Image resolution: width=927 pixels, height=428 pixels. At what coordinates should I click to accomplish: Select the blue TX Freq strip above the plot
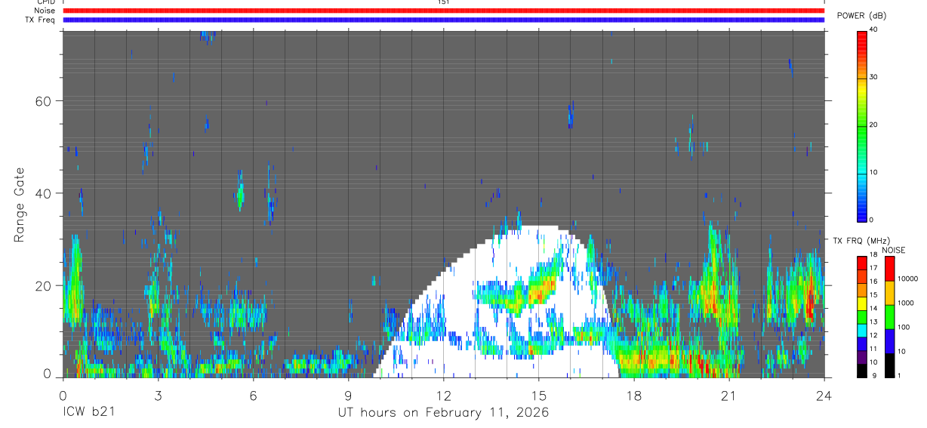pos(444,20)
